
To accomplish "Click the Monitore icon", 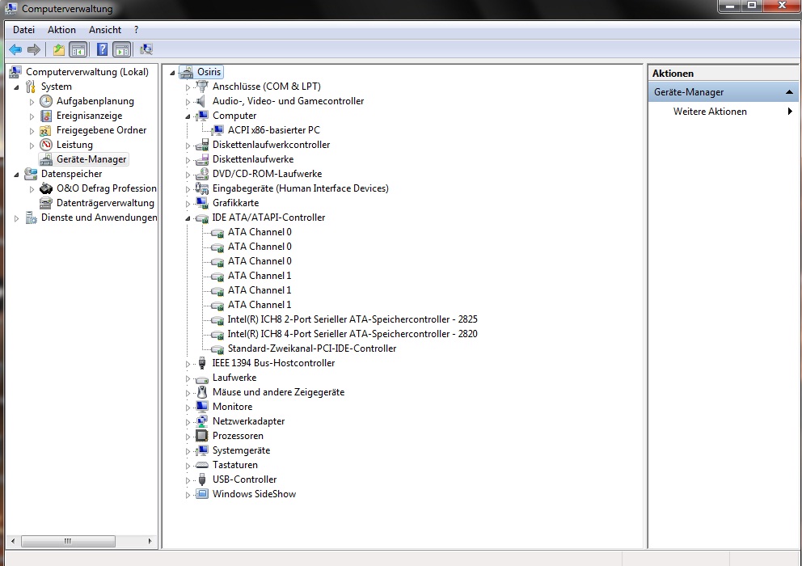I will click(x=202, y=407).
